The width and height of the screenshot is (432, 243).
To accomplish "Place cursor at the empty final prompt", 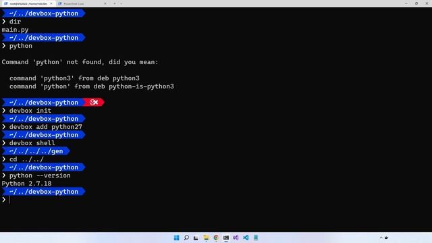I will pyautogui.click(x=10, y=200).
